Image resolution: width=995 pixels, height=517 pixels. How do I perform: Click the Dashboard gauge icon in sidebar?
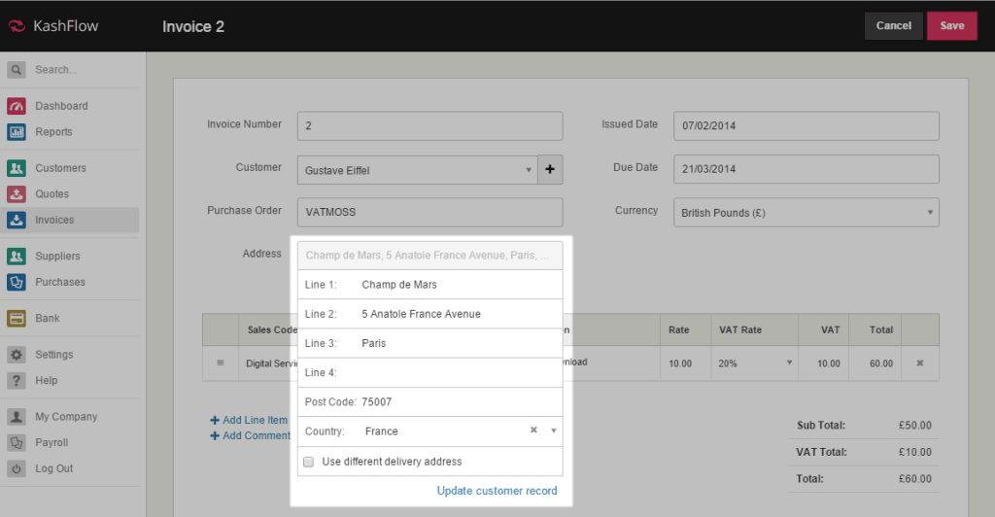pos(17,106)
